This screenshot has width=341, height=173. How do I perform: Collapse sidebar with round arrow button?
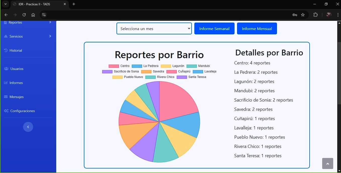click(28, 127)
